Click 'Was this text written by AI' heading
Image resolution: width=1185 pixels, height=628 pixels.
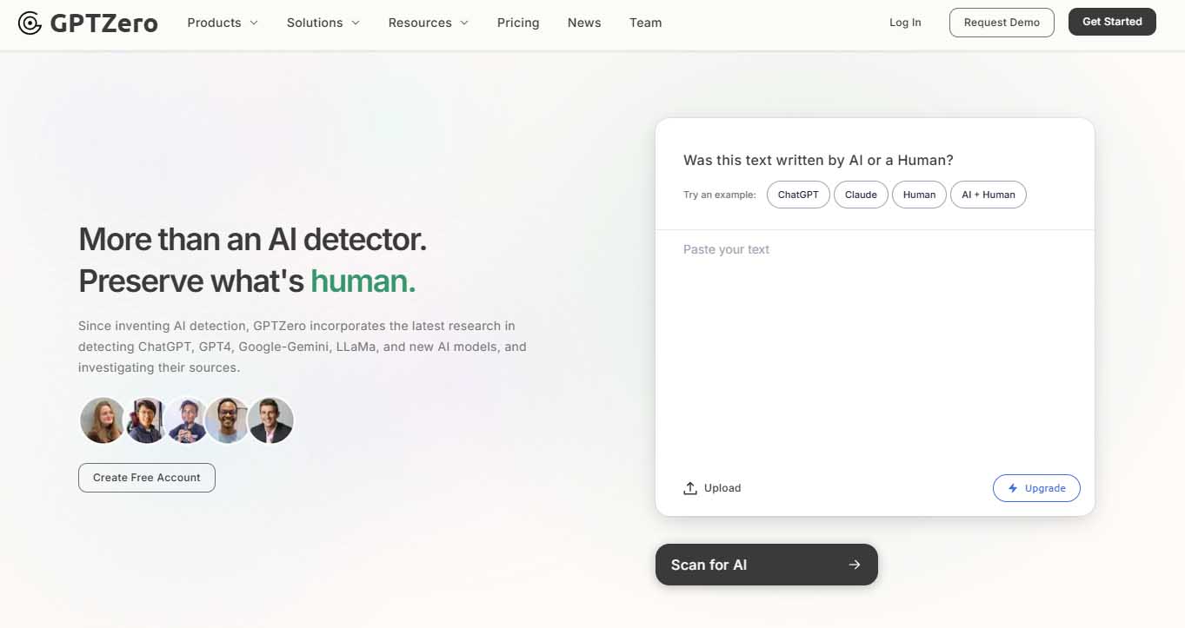tap(818, 160)
